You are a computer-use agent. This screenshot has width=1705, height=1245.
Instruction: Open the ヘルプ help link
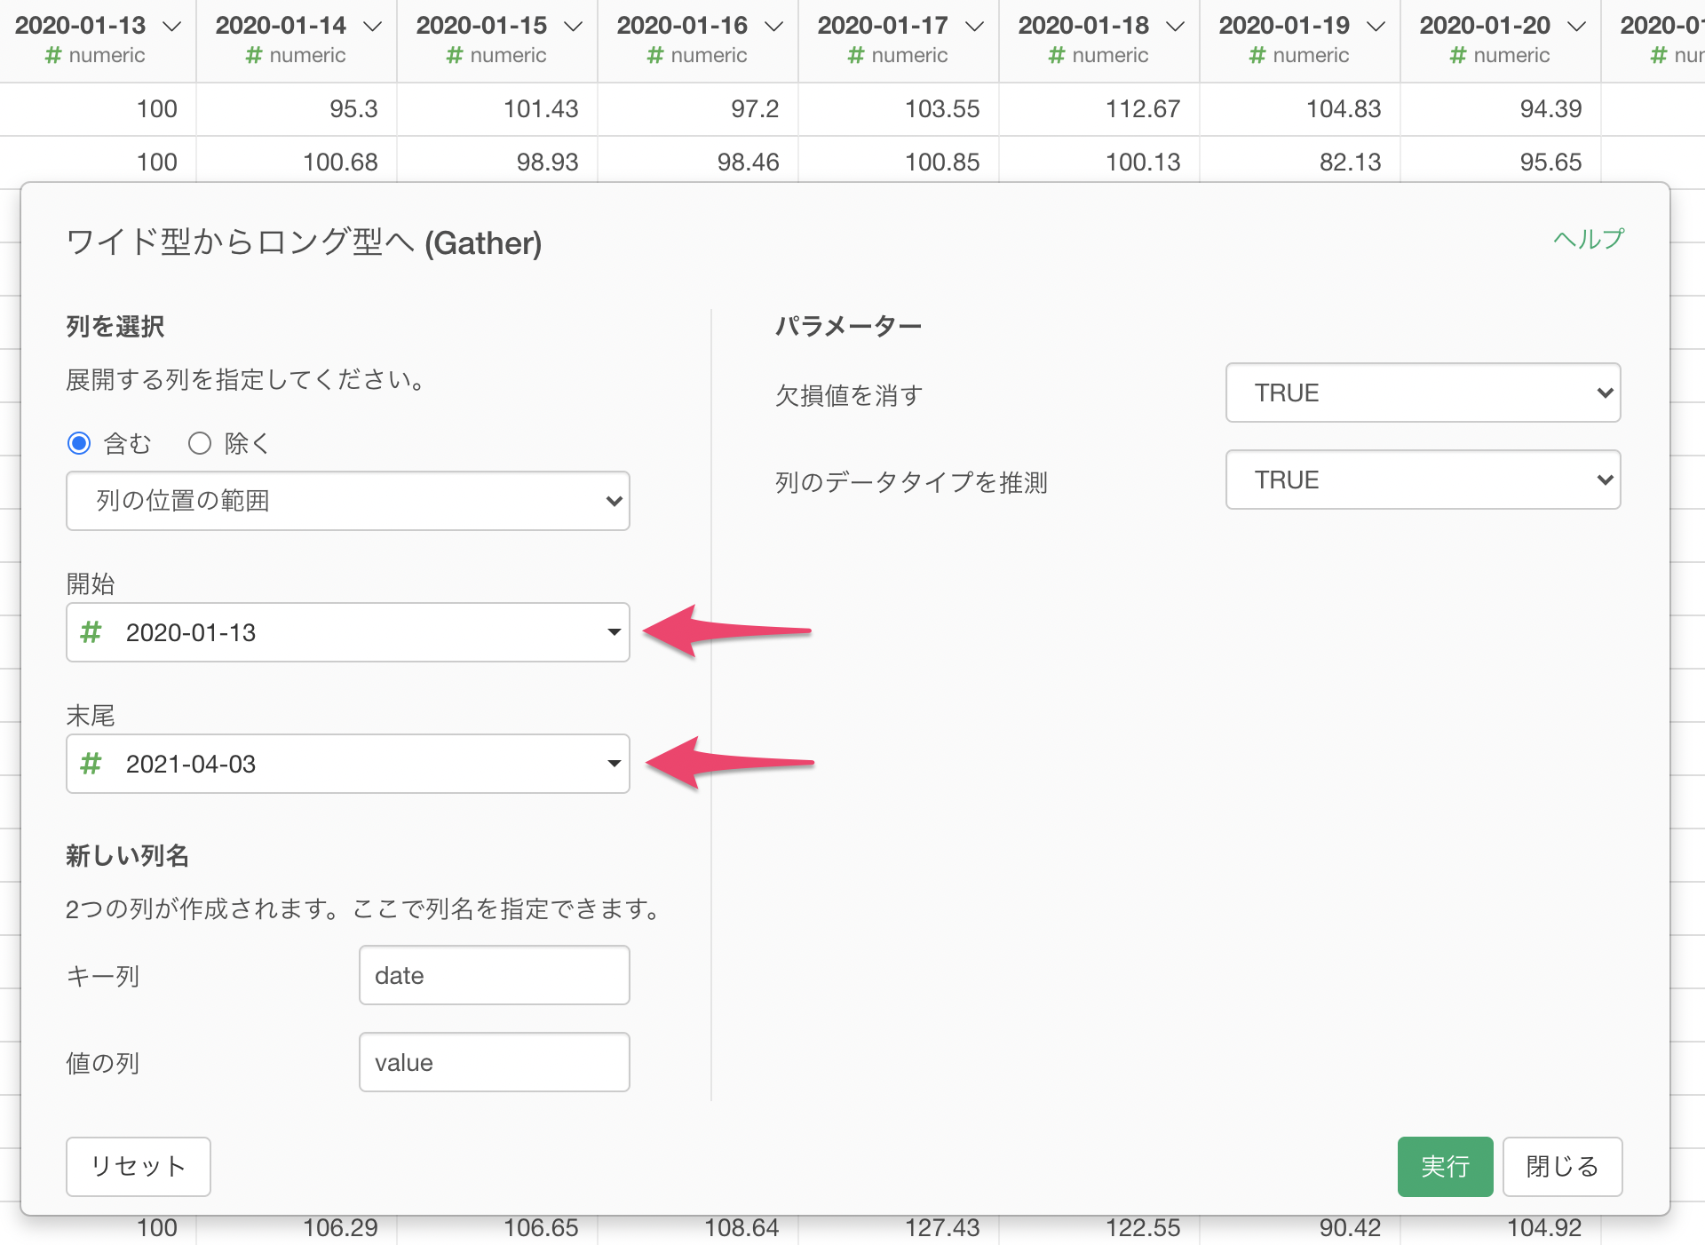(1588, 239)
